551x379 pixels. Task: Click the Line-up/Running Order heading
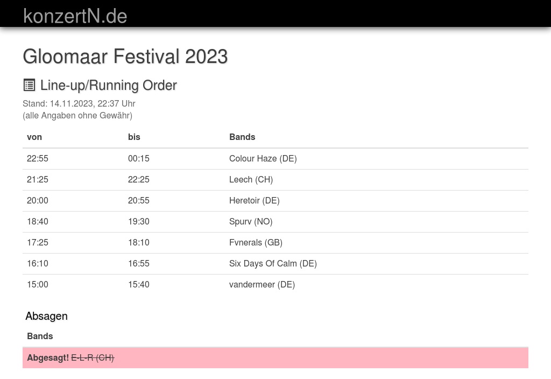point(108,85)
